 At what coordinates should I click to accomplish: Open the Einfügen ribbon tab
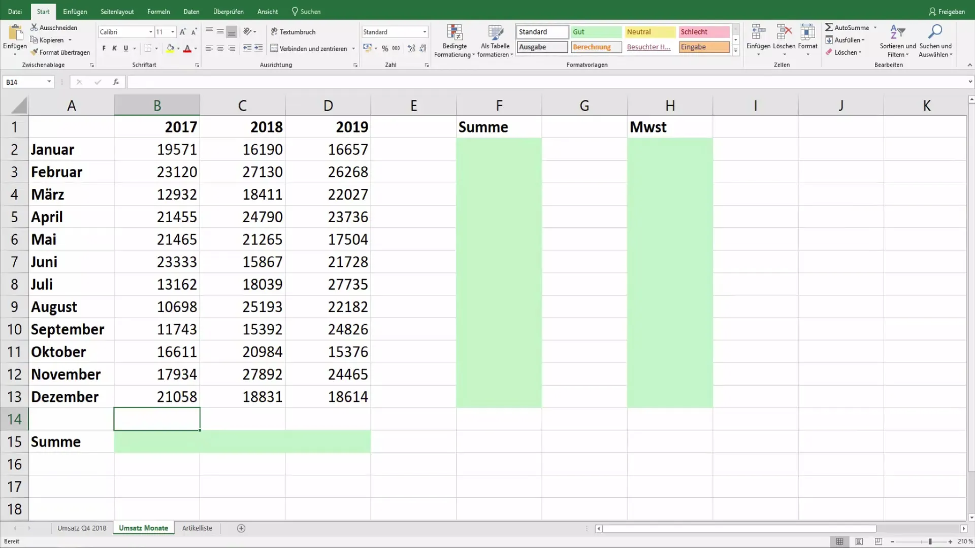[75, 11]
